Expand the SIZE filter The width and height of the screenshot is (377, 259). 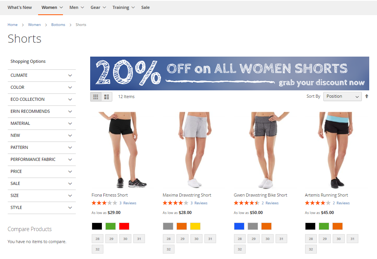(x=42, y=195)
